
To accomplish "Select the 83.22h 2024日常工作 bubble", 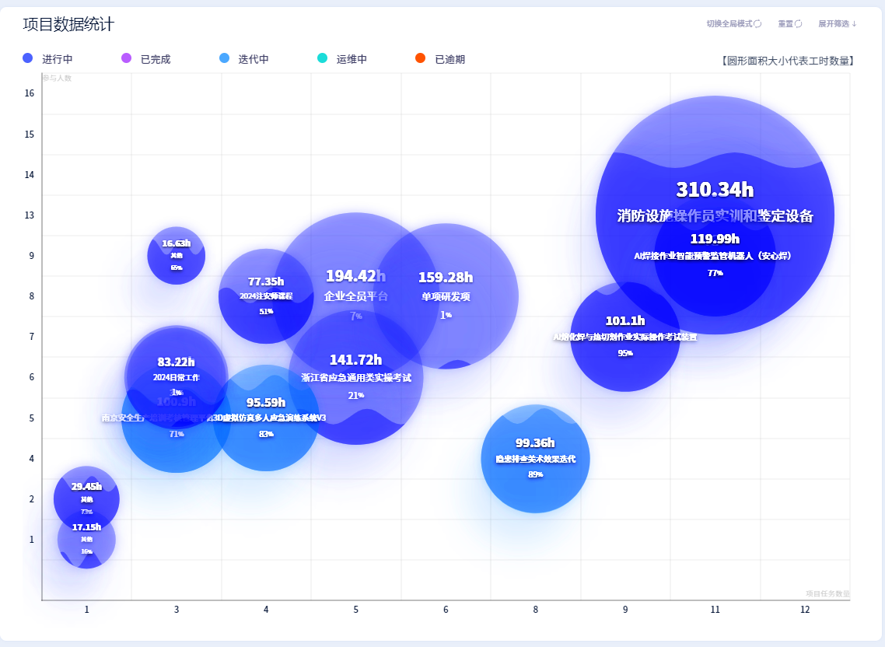I will click(x=176, y=377).
